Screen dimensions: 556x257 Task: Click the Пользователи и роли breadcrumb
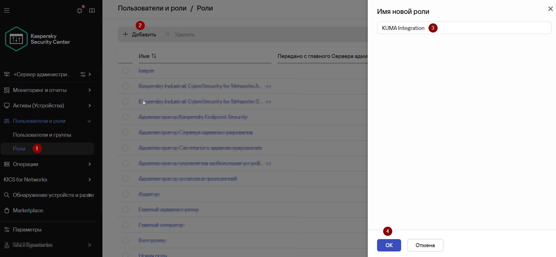(x=152, y=8)
